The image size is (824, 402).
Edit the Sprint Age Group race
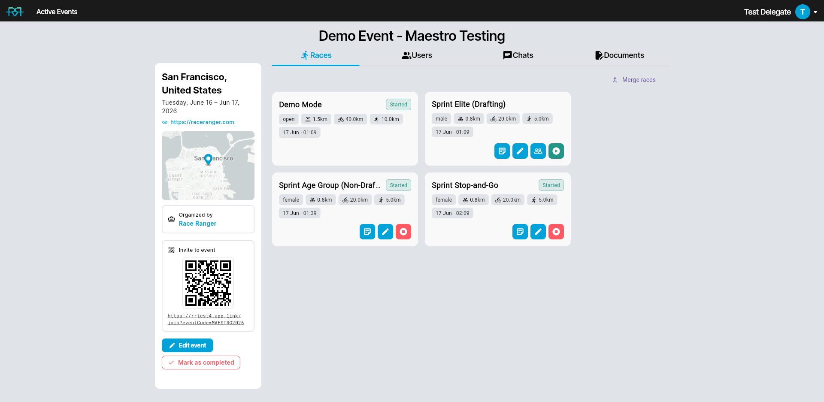click(x=385, y=232)
